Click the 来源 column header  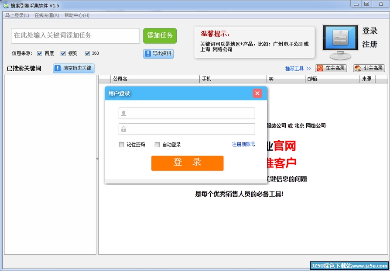(367, 79)
